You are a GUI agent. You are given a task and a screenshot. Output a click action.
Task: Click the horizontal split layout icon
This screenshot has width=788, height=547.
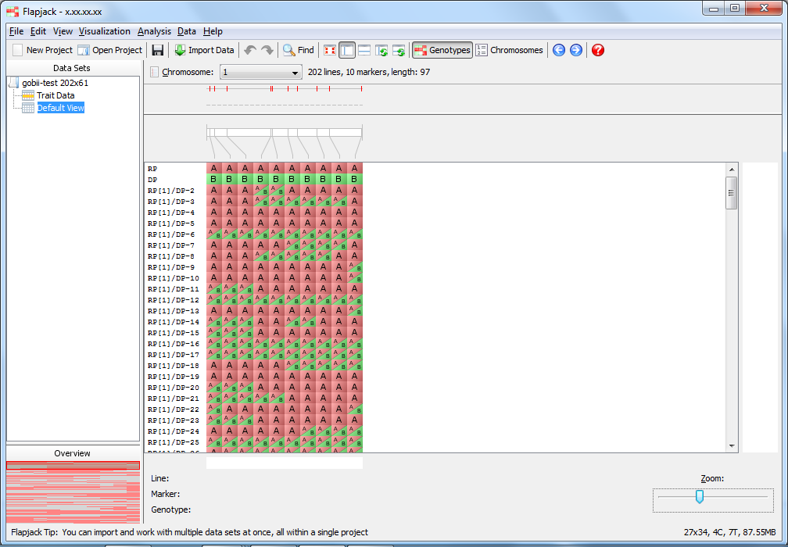click(364, 50)
